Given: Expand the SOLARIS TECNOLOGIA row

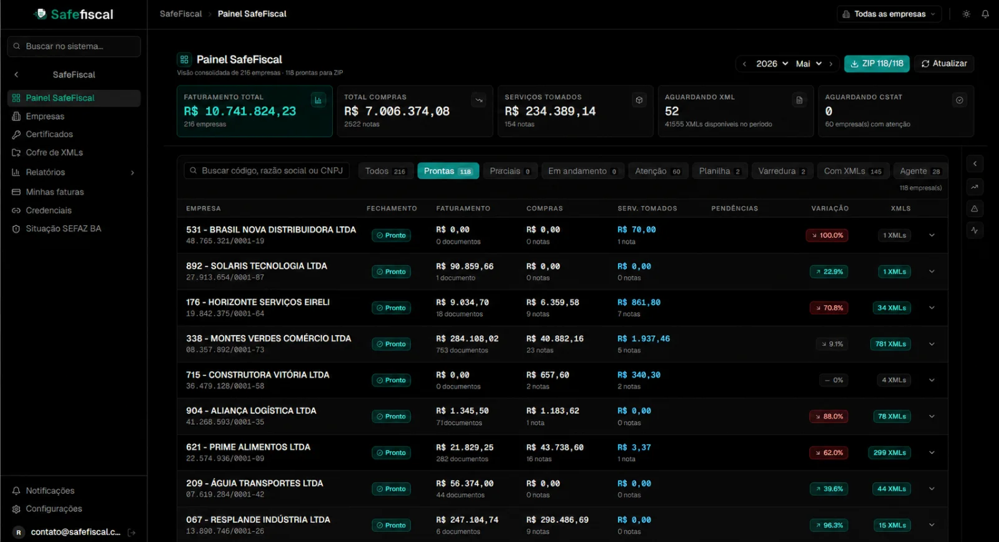Looking at the screenshot, I should point(932,271).
